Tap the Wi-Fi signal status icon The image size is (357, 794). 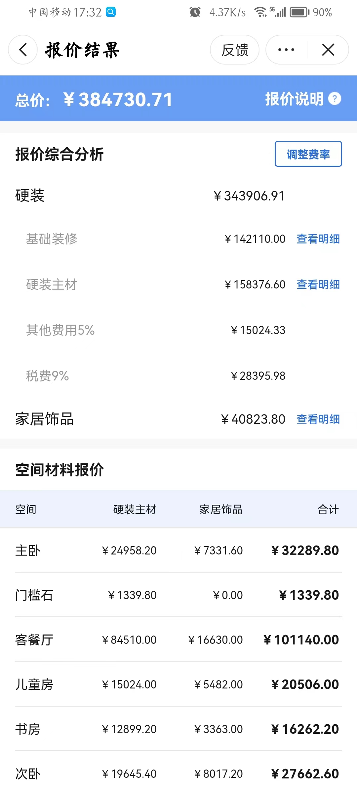260,12
